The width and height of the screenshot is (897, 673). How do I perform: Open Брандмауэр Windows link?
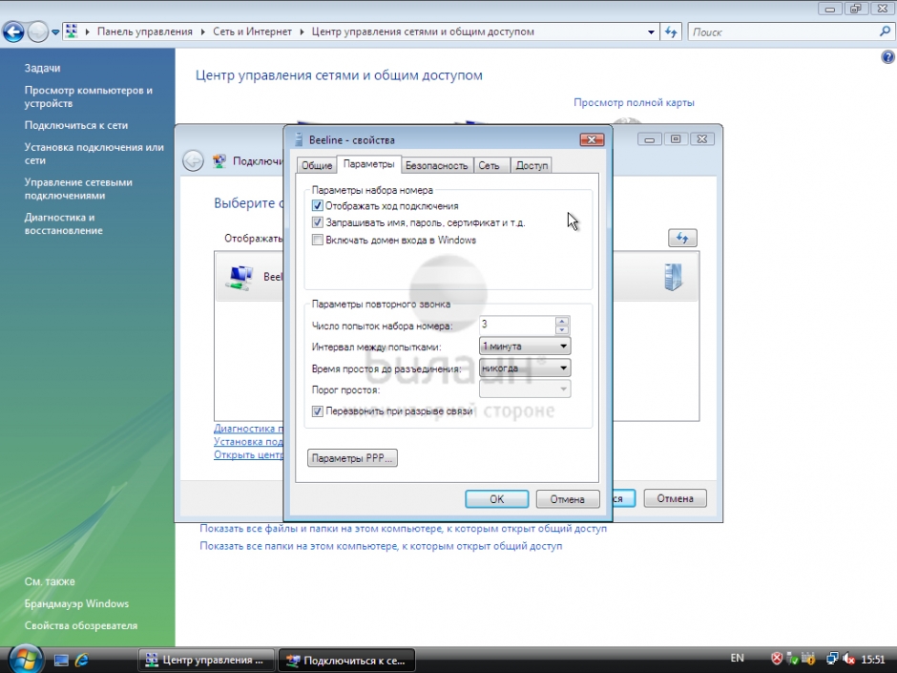76,603
